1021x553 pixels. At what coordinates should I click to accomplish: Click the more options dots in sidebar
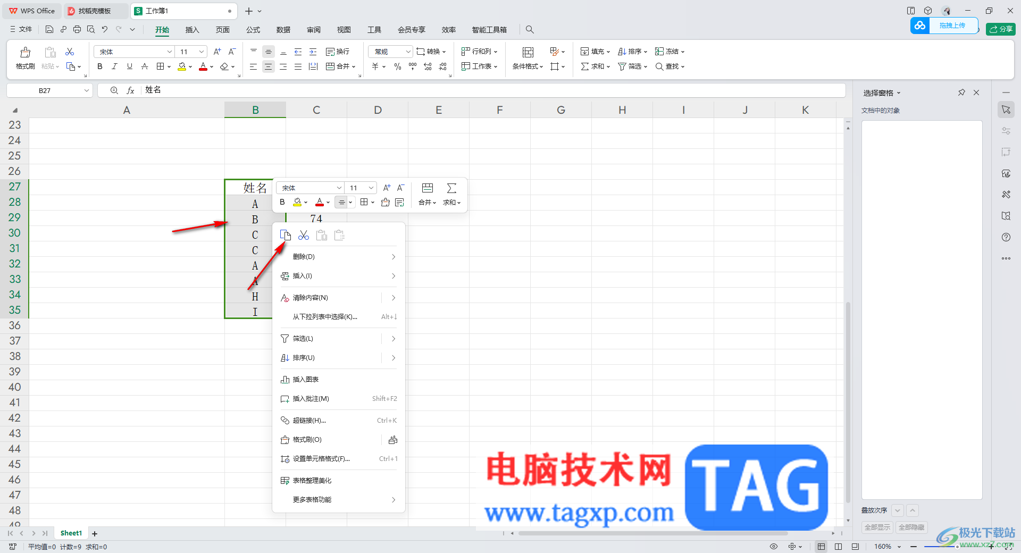tap(1006, 258)
